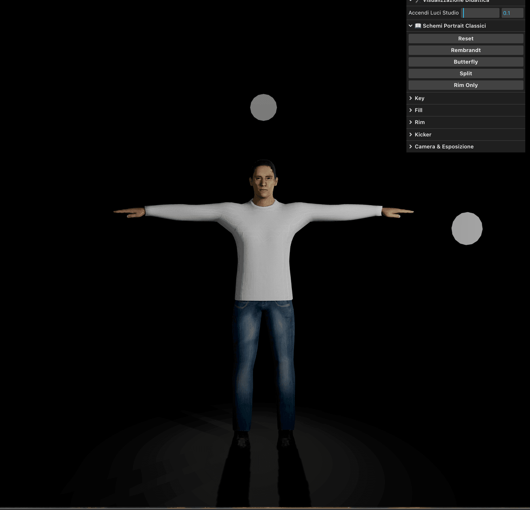Apply the Butterfly lighting scheme
The image size is (530, 510).
pyautogui.click(x=466, y=62)
